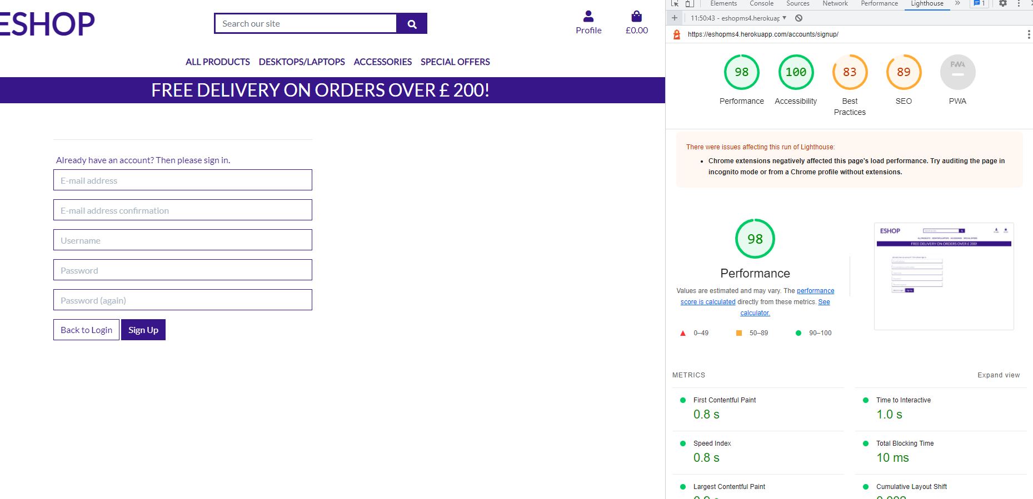Click the FREE DELIVERY banner text
The height and width of the screenshot is (499, 1033).
click(x=320, y=90)
